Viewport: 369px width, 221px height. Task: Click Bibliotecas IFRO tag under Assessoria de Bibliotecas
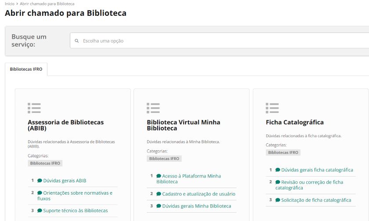click(x=45, y=163)
